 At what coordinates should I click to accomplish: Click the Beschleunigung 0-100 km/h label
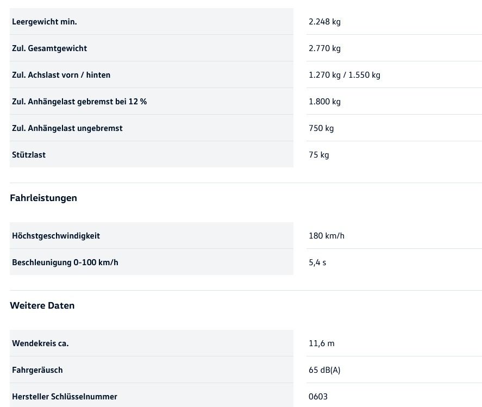tap(65, 262)
